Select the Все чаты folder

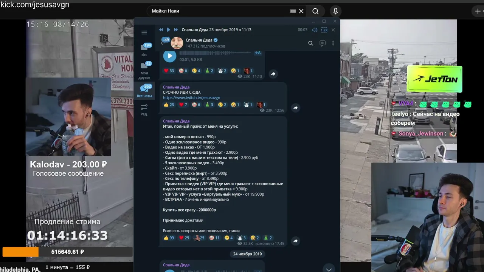(144, 91)
